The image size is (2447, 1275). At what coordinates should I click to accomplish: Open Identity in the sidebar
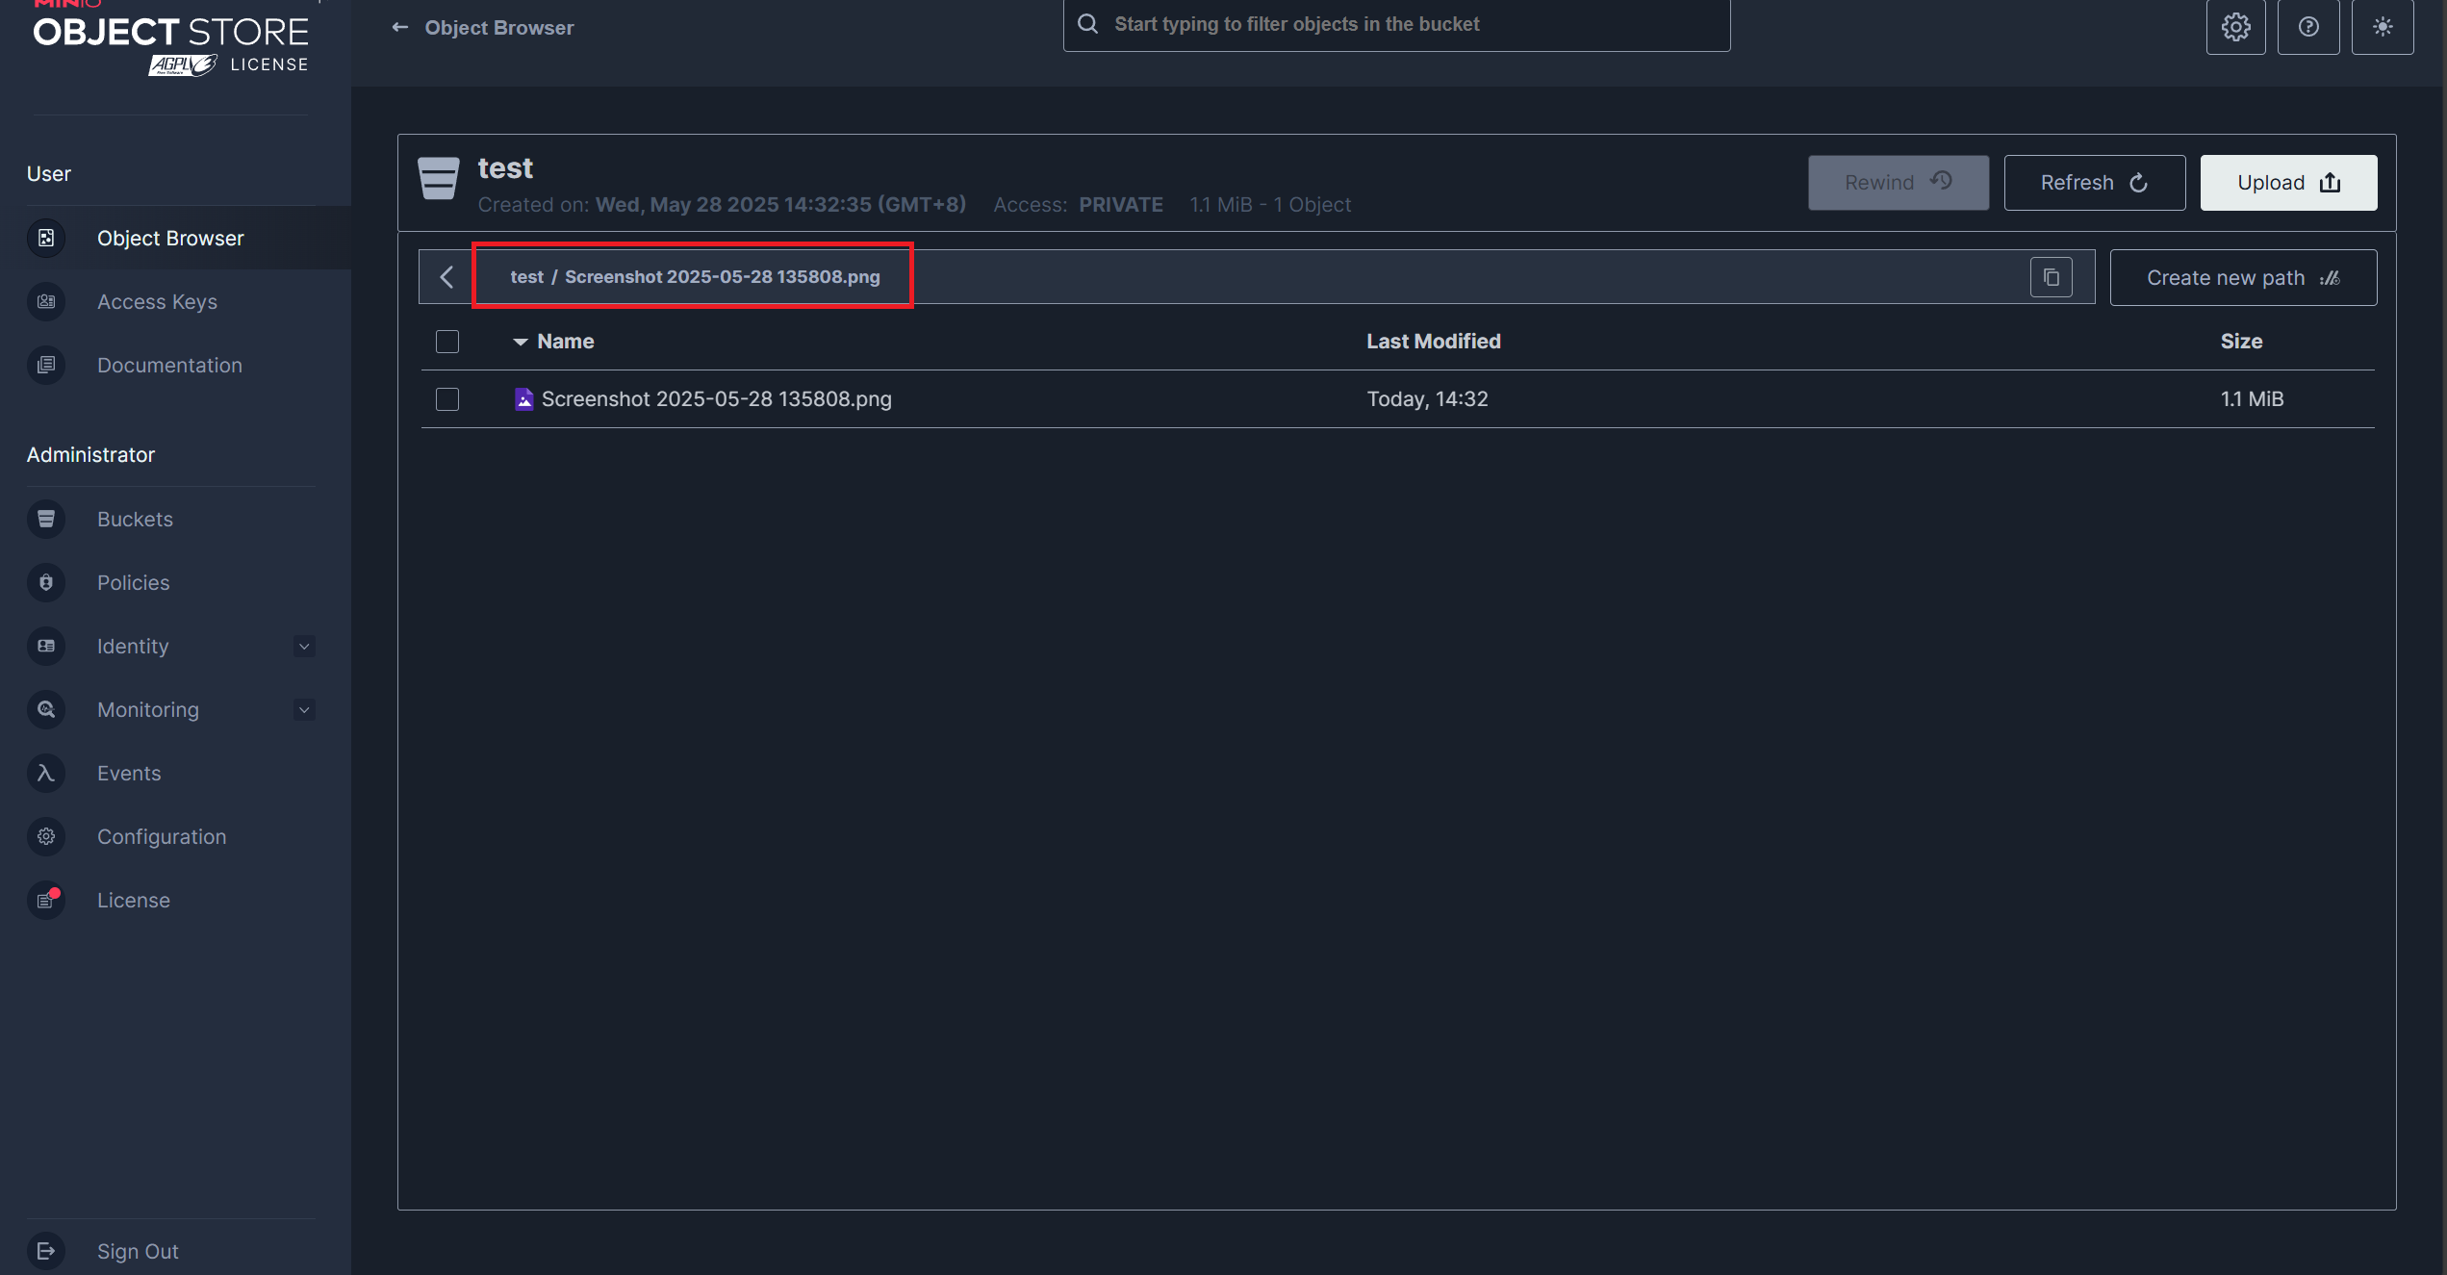click(x=133, y=646)
